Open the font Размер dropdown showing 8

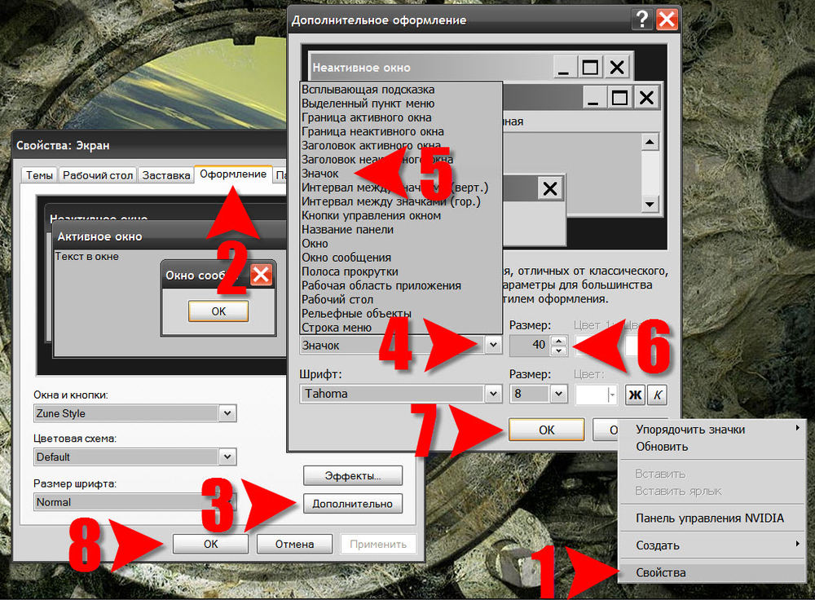point(558,394)
